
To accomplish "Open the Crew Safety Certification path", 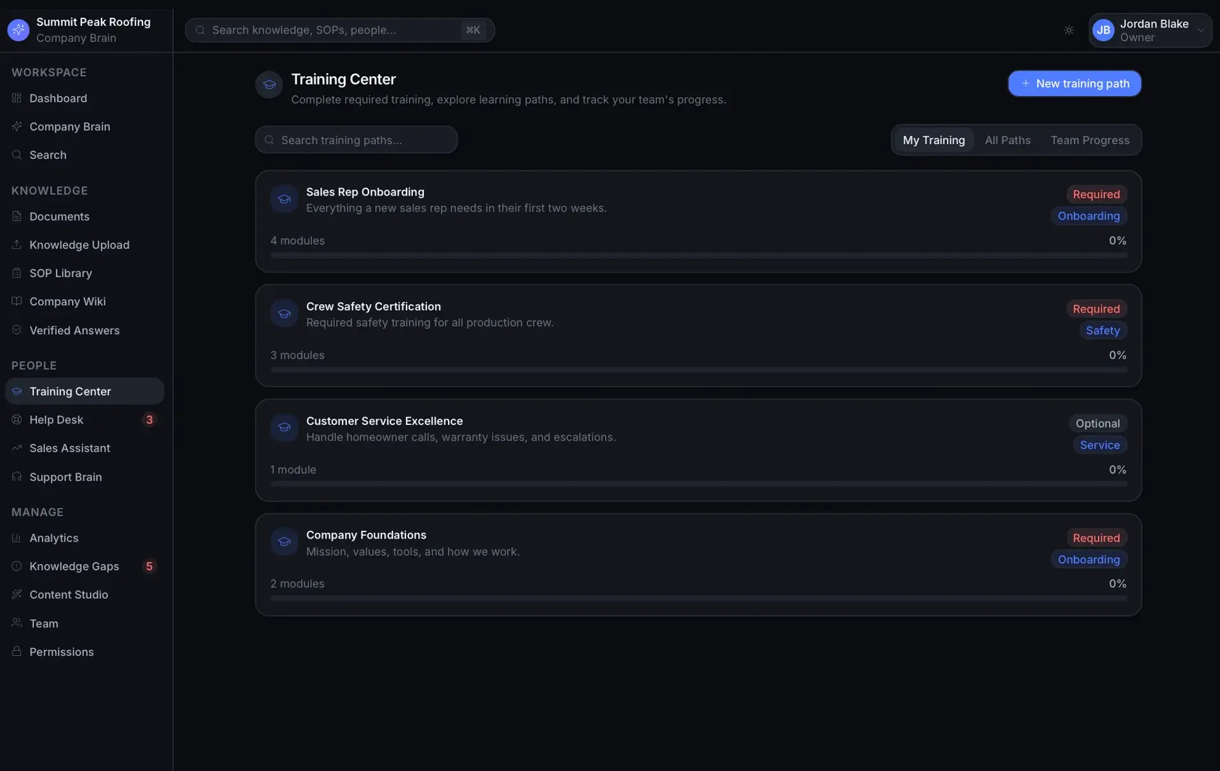I will (x=698, y=335).
